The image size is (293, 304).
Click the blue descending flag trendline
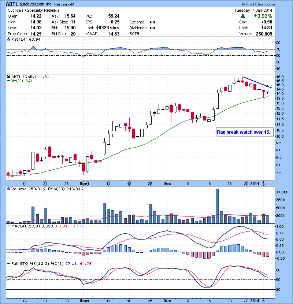point(257,82)
